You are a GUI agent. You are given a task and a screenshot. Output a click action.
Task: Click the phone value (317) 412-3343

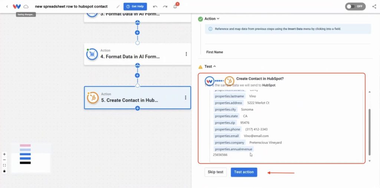[x=256, y=129]
